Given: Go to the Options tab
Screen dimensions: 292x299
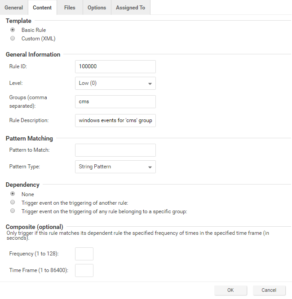Looking at the screenshot, I should [97, 8].
